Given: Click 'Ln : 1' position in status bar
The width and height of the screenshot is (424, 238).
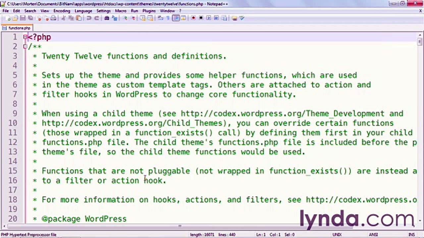Looking at the screenshot, I should [261, 235].
